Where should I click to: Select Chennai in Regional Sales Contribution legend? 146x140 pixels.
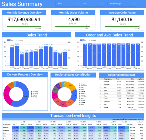pos(82,91)
